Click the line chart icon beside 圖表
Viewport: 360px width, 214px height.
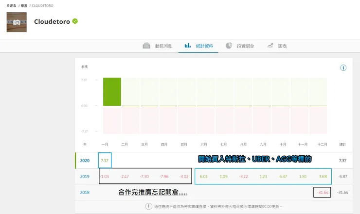click(270, 45)
